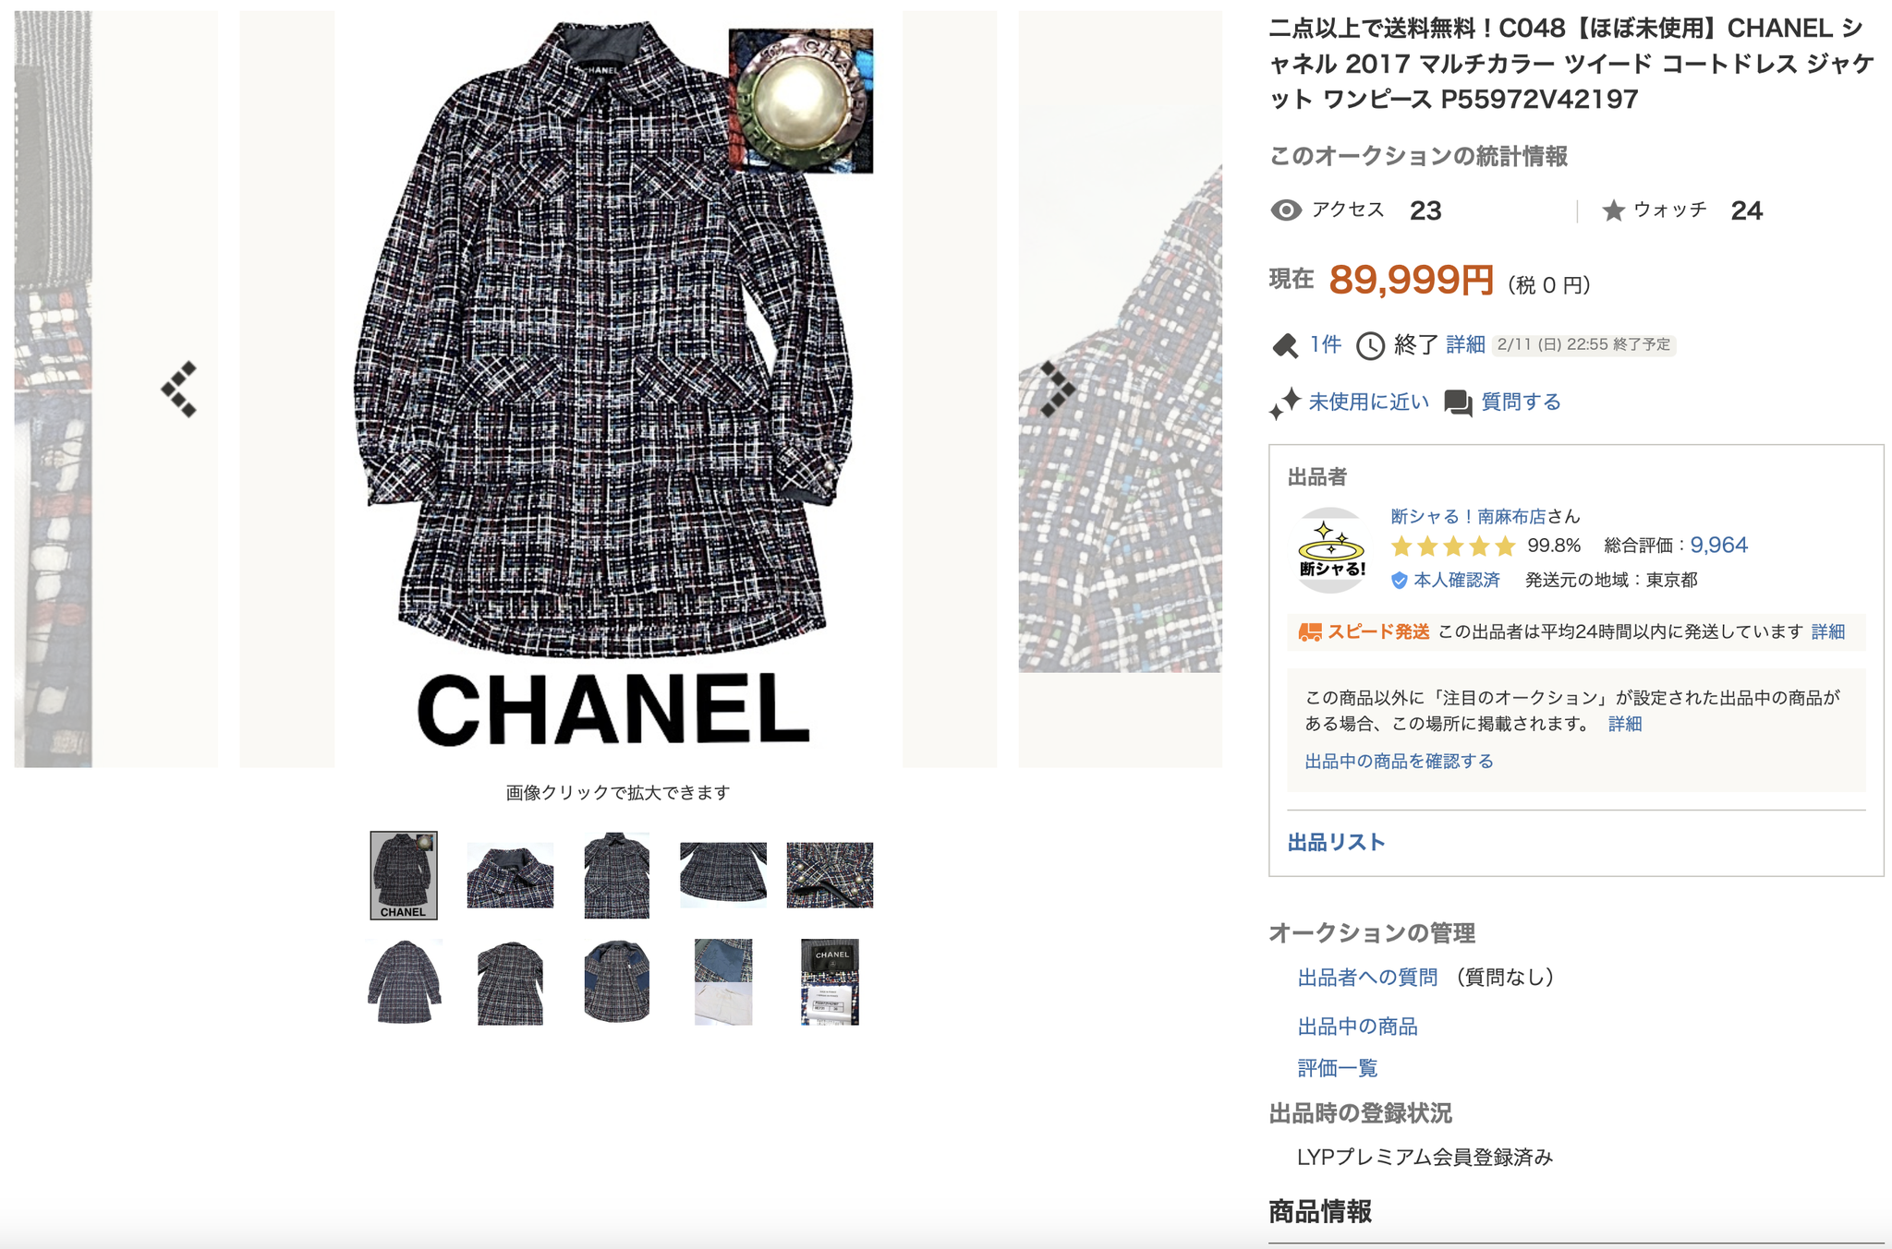Click the sparkle condition icon
1892x1249 pixels.
[x=1284, y=403]
